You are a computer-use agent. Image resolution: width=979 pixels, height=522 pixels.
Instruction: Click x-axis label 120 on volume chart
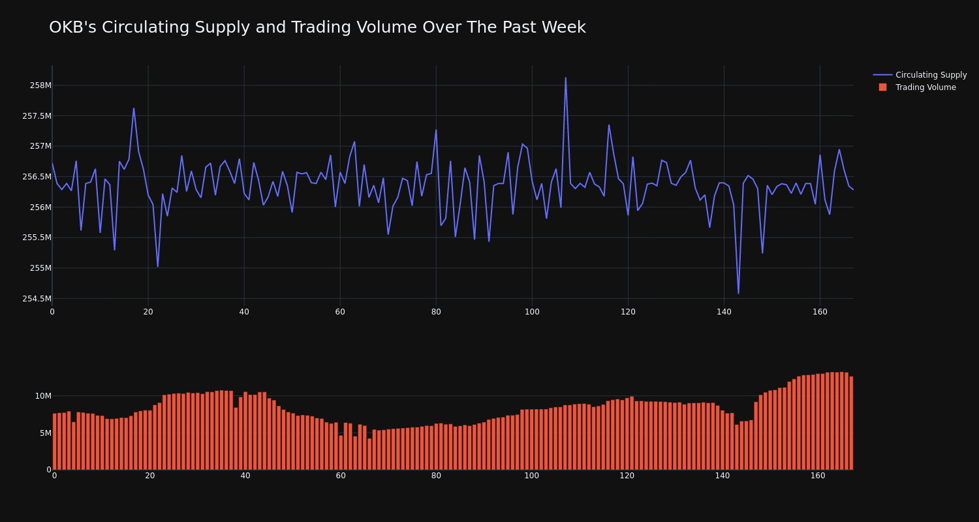coord(627,476)
